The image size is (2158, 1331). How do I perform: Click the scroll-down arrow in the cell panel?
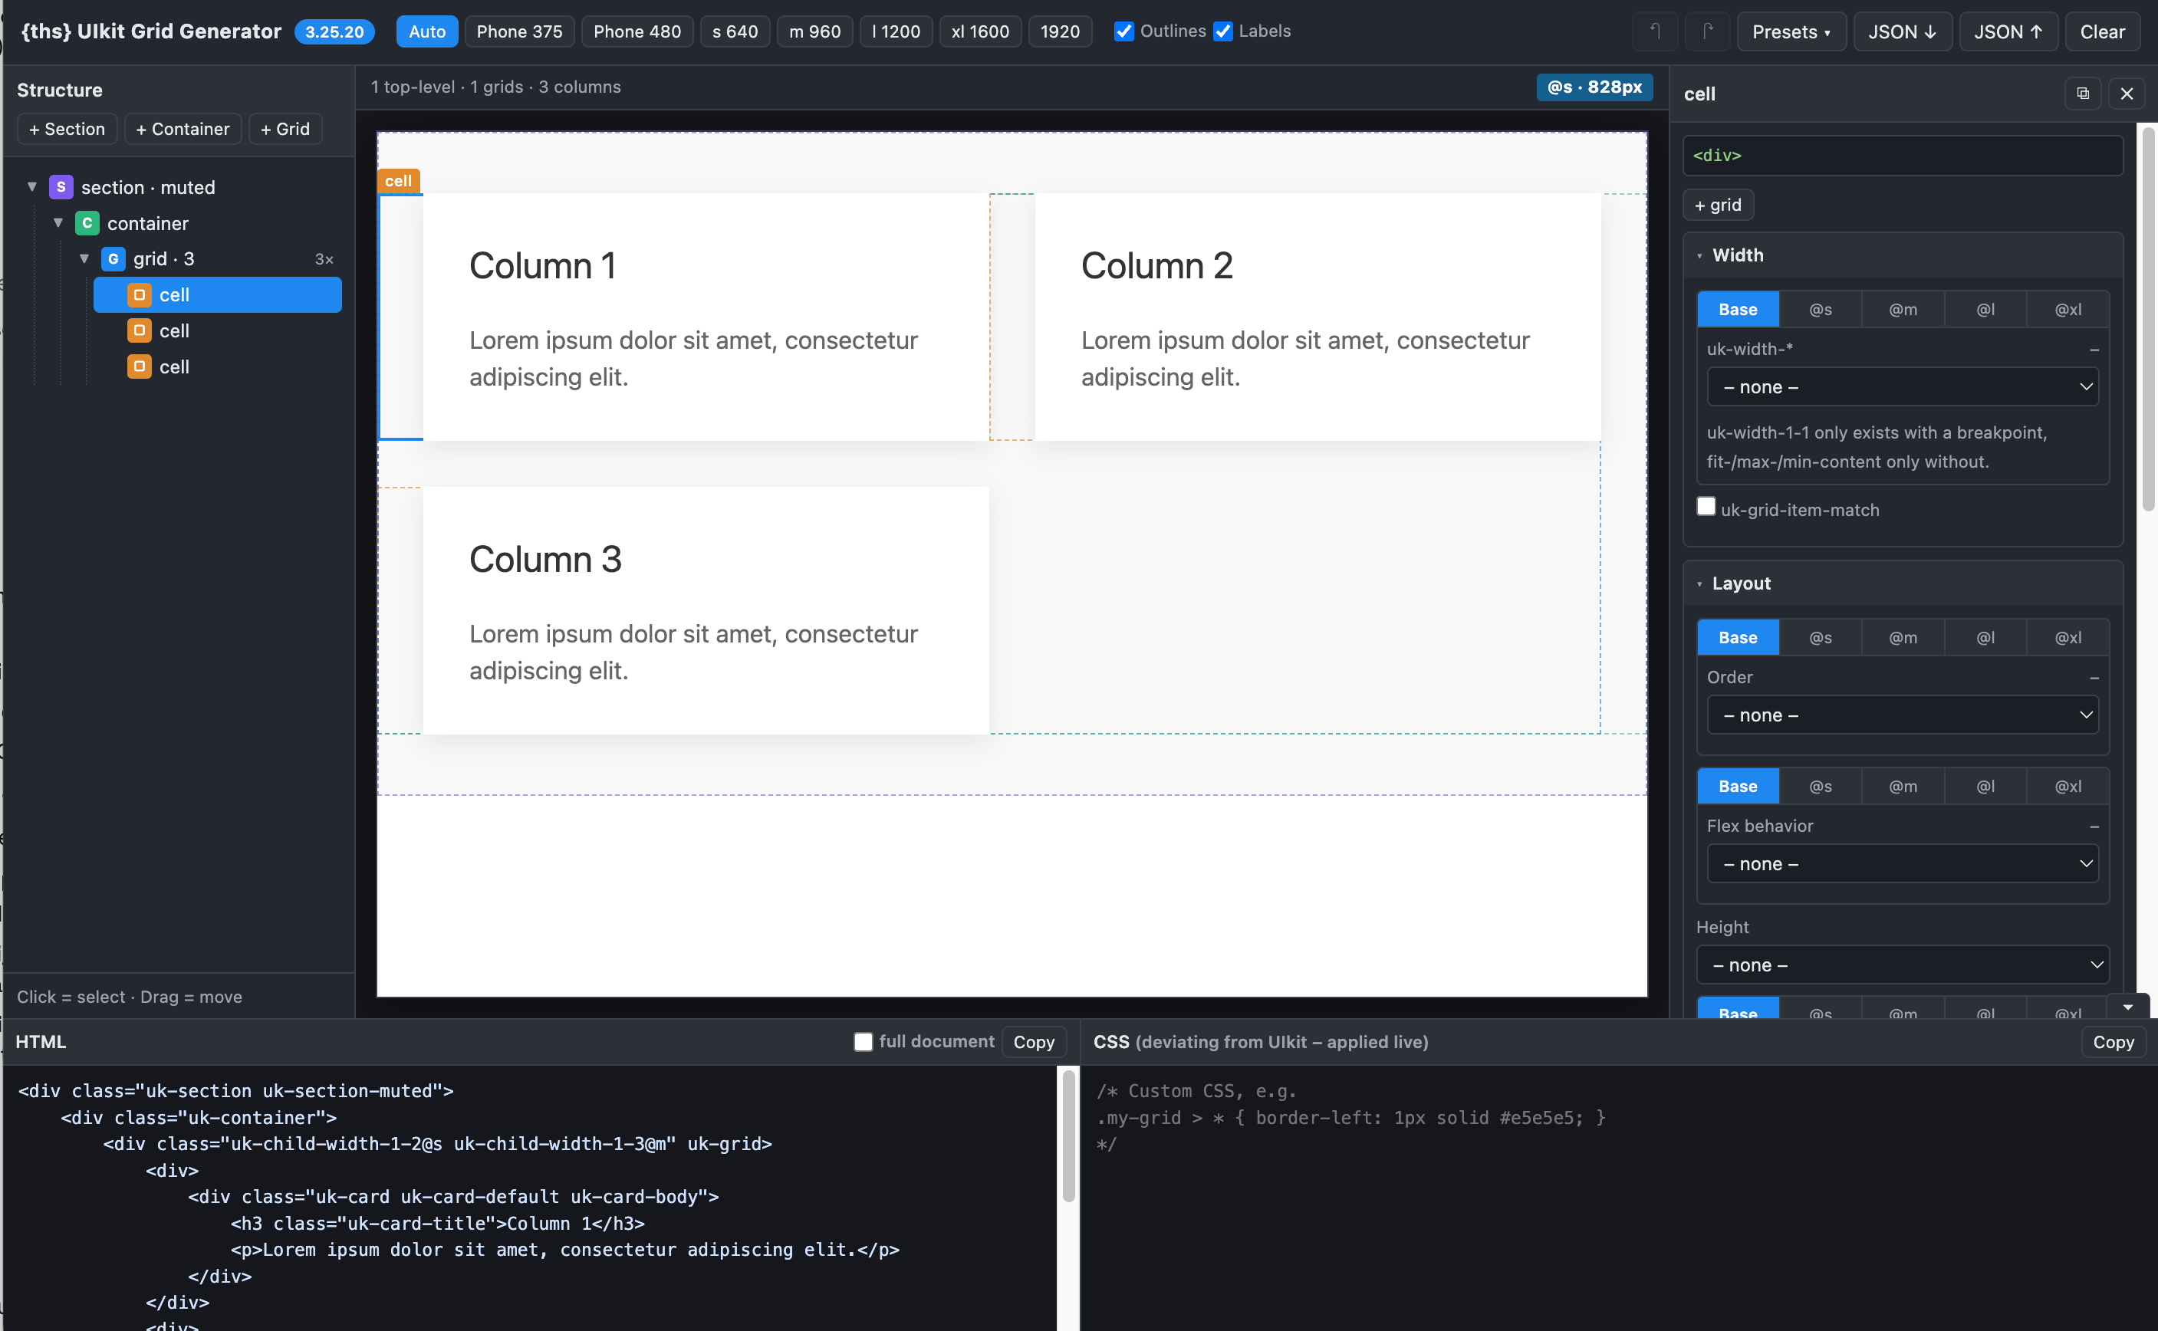pos(2128,1007)
